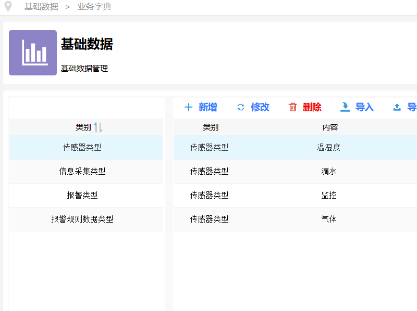
Task: Click the trash can icon beside 删除
Action: [x=292, y=107]
